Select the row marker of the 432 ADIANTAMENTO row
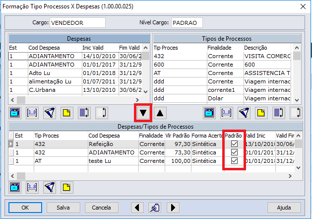The height and width of the screenshot is (219, 312). (x=11, y=152)
